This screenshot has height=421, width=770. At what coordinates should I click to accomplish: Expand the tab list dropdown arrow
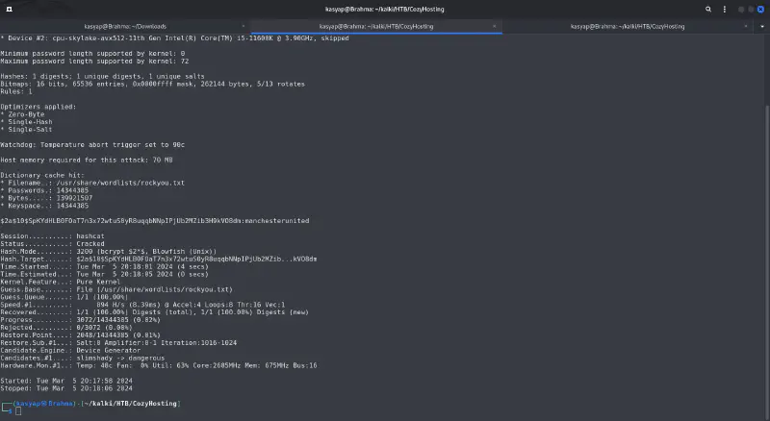click(x=763, y=26)
